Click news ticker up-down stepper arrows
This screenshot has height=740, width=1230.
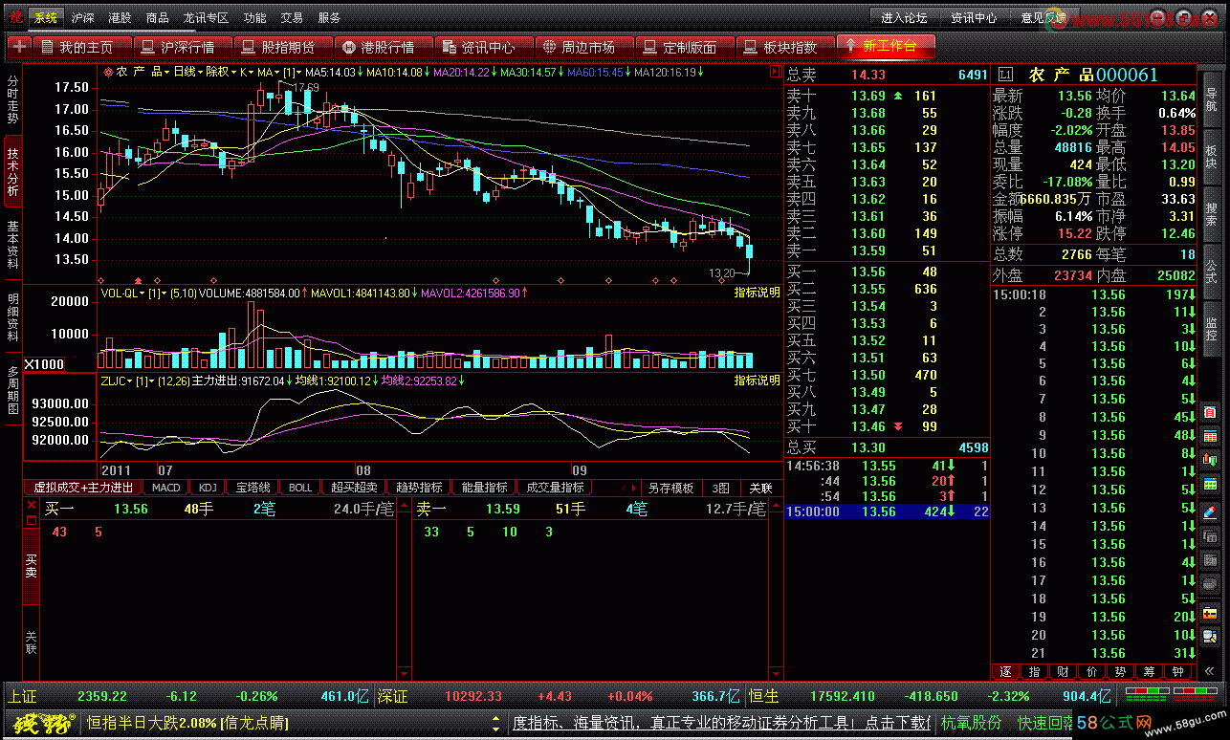pyautogui.click(x=495, y=723)
